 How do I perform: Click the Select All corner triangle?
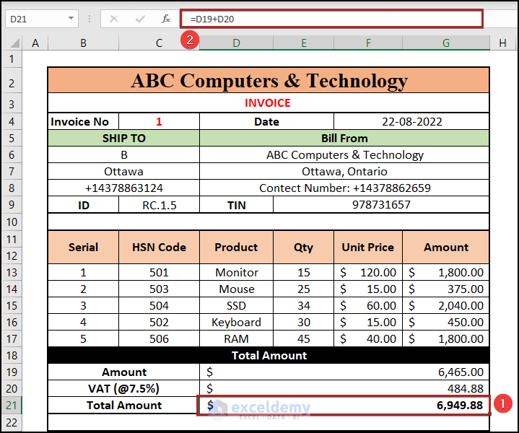14,43
